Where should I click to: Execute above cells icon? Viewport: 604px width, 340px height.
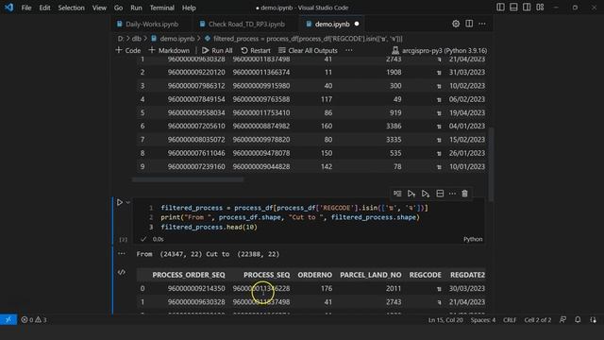(411, 194)
